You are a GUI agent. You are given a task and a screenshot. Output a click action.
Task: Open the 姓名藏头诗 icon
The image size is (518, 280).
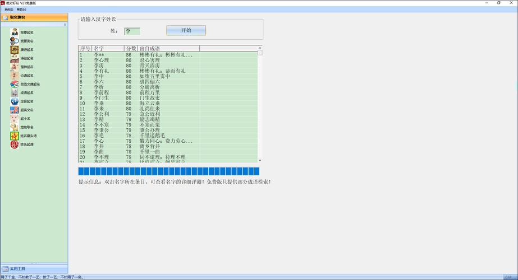14,136
